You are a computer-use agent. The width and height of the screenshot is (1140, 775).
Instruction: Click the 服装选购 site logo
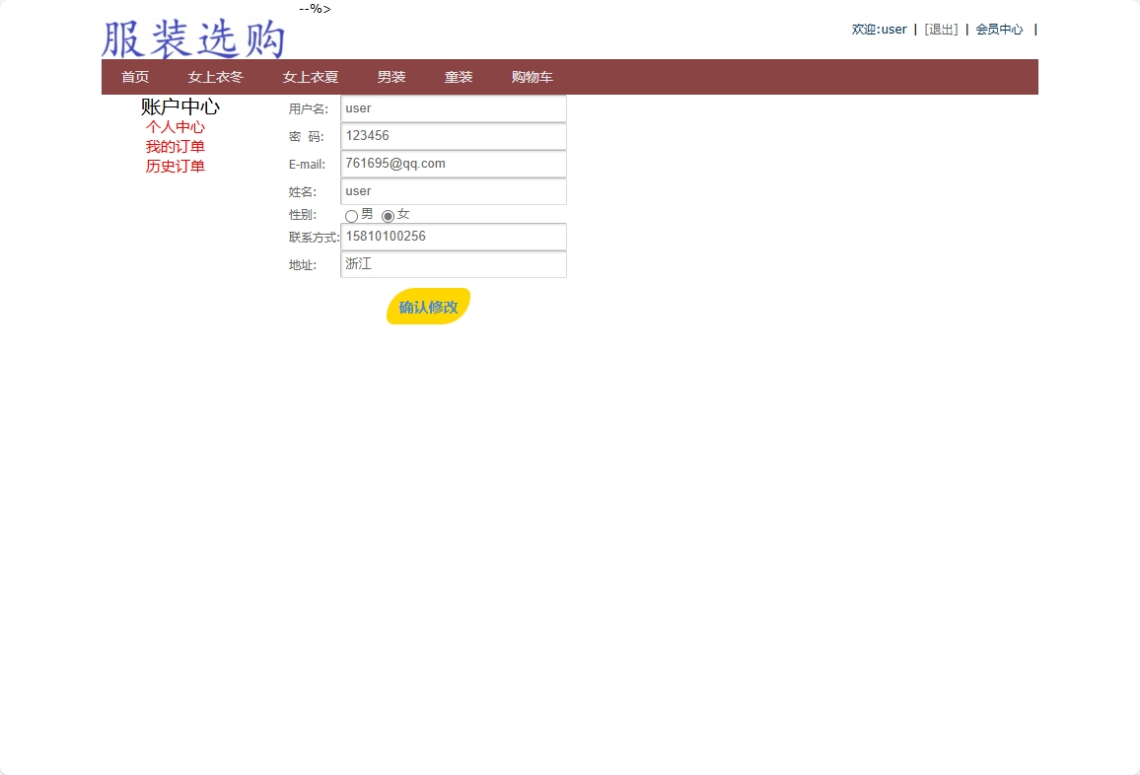[190, 37]
